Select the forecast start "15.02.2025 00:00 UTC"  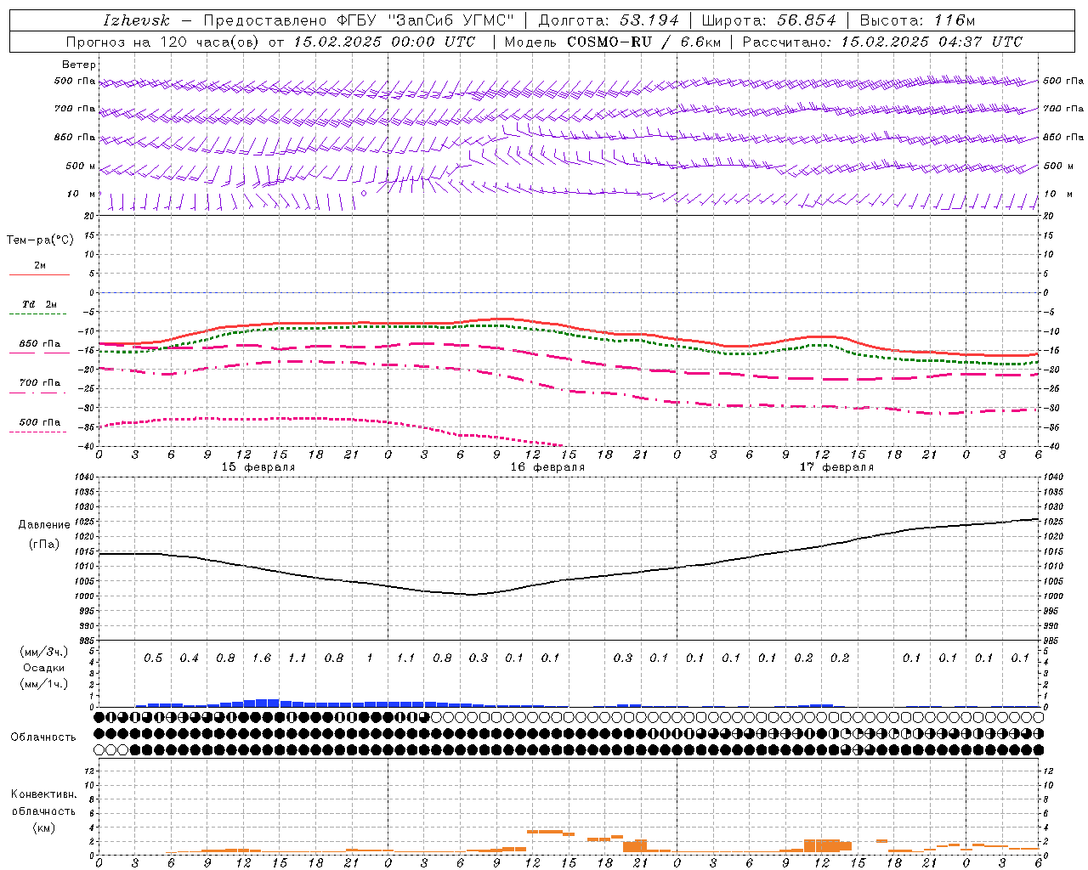pos(384,42)
